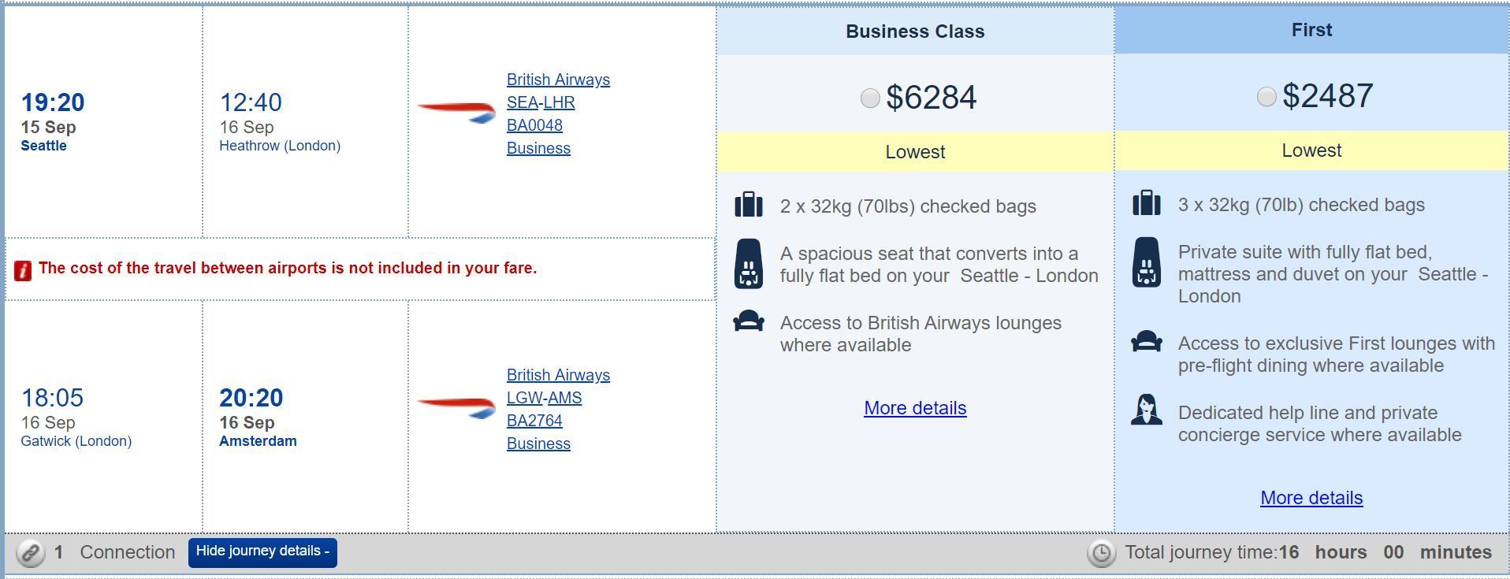Click the First concierge help line icon
This screenshot has width=1510, height=579.
pos(1146,411)
